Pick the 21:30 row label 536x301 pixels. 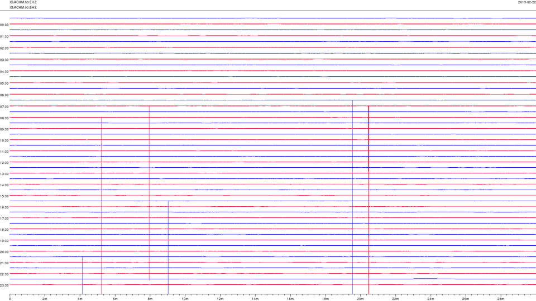click(x=4, y=263)
